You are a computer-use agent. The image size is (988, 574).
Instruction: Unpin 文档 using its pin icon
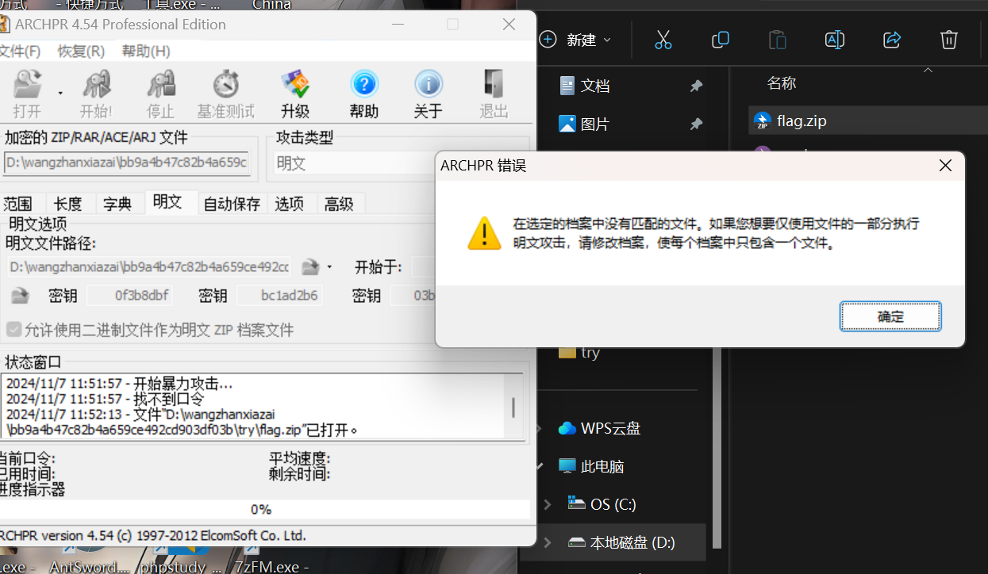(696, 86)
